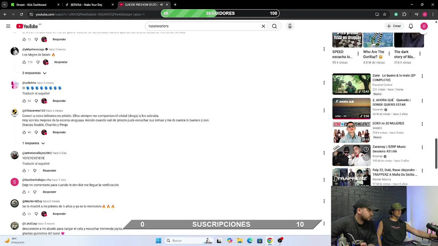Screen dimensions: 438x246
Task: Open OBS Studio from the taskbar
Action: click(x=280, y=241)
